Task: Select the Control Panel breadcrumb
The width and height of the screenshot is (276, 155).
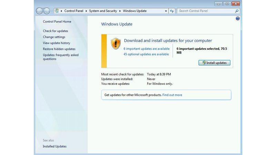Action: [74, 11]
